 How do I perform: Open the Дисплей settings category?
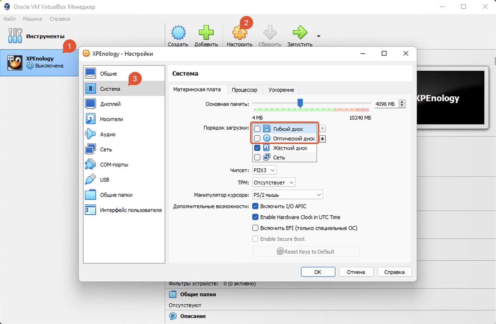tap(124, 104)
